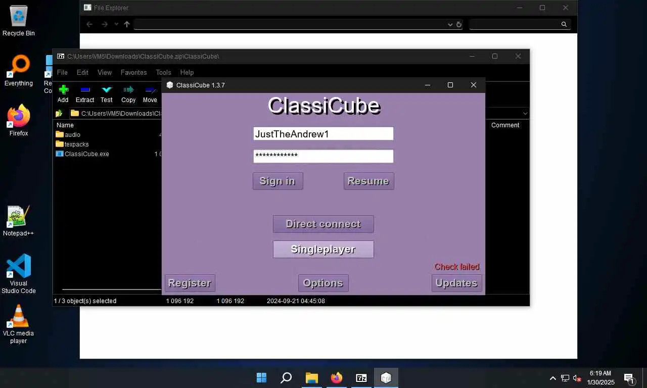Click the Forward arrow in File Explorer
The image size is (647, 388).
point(104,24)
